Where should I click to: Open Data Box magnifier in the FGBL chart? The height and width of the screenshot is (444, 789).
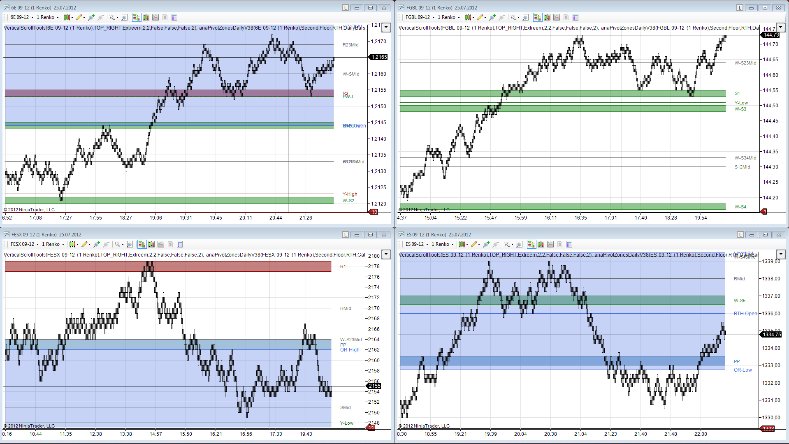[x=525, y=17]
